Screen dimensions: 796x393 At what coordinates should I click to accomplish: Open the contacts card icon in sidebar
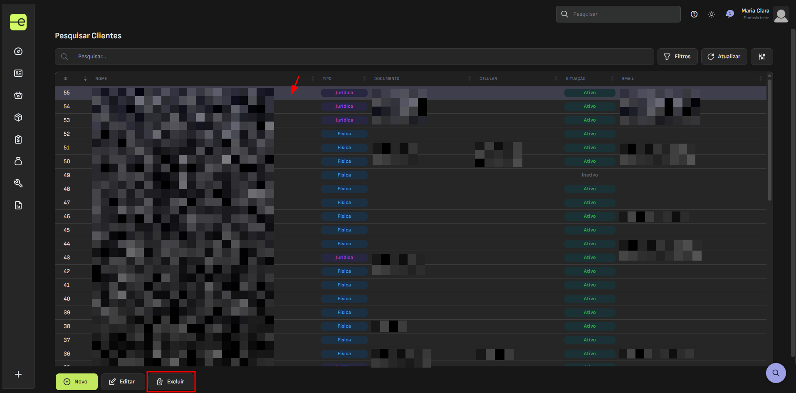(x=18, y=73)
